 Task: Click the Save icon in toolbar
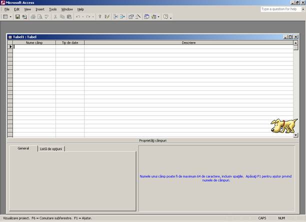point(17,17)
